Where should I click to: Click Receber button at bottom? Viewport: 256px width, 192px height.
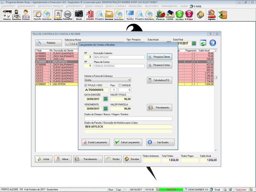point(132,159)
